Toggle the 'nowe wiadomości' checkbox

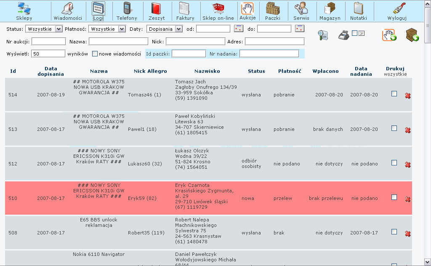pos(95,54)
